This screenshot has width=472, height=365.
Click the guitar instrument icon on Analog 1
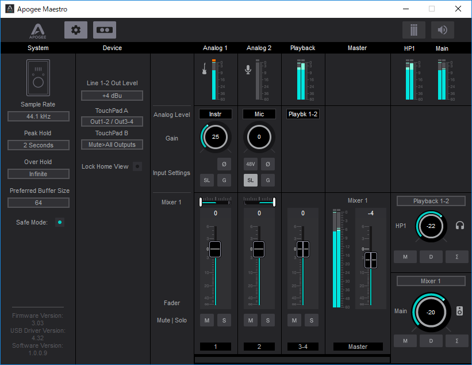point(205,69)
